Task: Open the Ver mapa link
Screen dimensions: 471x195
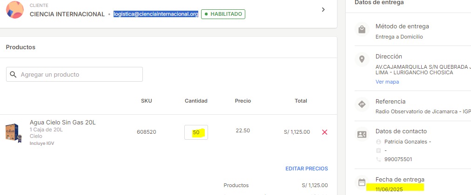Action: click(x=387, y=82)
